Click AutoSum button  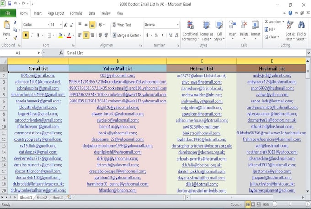pos(273,22)
